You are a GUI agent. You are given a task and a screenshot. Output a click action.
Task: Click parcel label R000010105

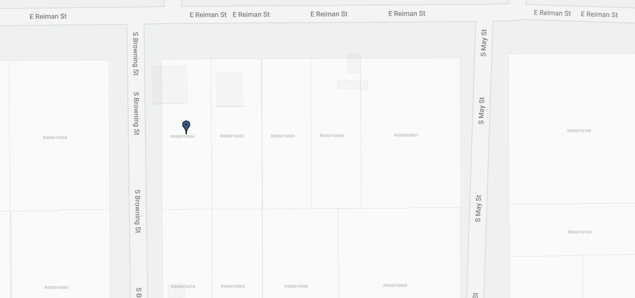pyautogui.click(x=580, y=232)
